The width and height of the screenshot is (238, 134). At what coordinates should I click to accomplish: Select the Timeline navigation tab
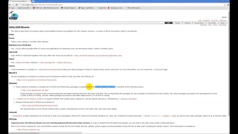click(x=177, y=23)
